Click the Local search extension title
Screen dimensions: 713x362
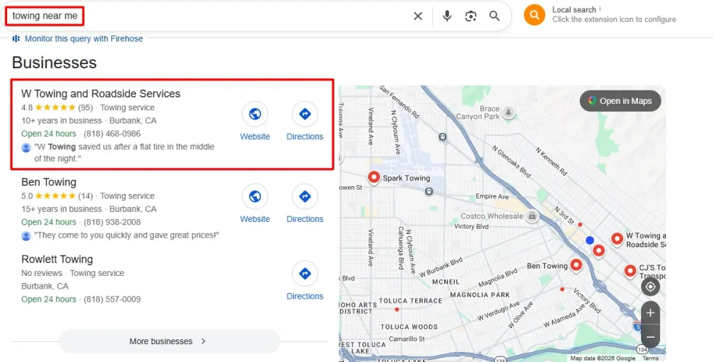pos(574,9)
